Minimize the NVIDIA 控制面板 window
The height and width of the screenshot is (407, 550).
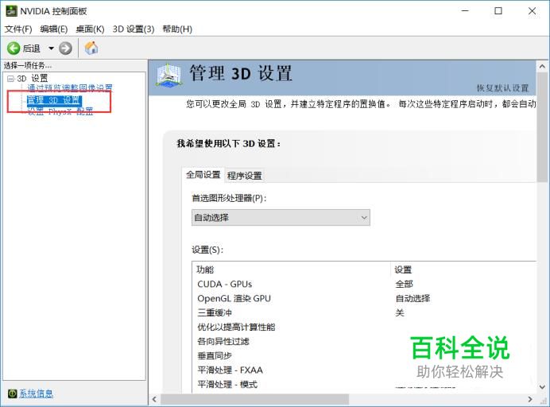point(465,11)
